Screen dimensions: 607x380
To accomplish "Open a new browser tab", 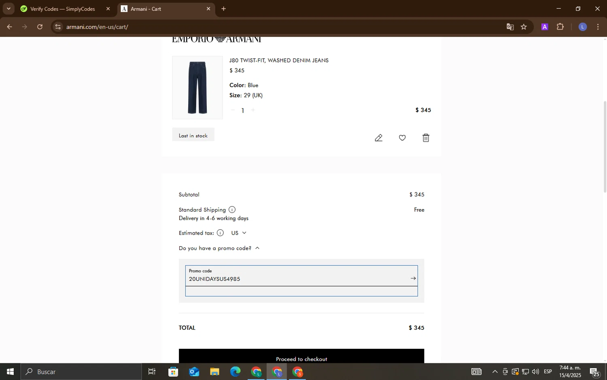I will coord(223,9).
